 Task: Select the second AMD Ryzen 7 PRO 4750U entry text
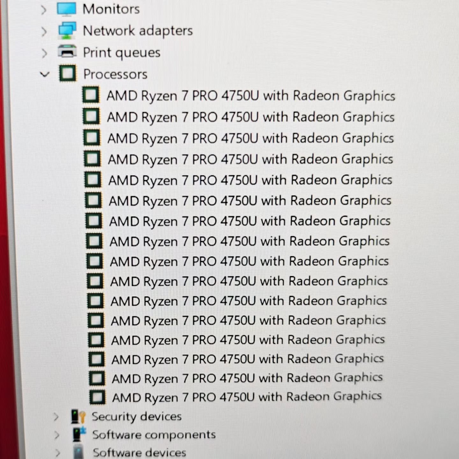(x=251, y=117)
